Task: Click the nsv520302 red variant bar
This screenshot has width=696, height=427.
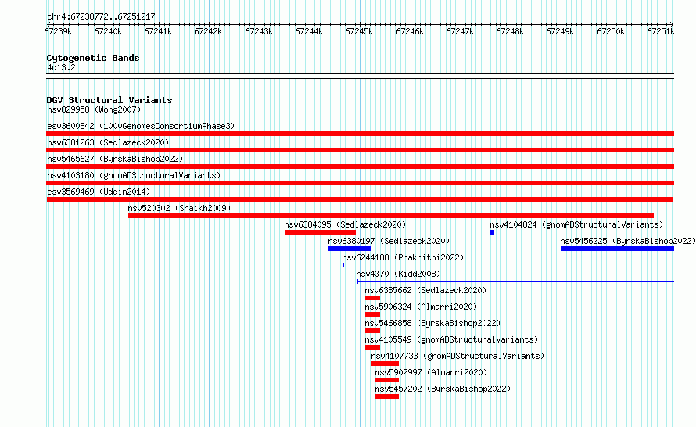Action: pos(391,216)
